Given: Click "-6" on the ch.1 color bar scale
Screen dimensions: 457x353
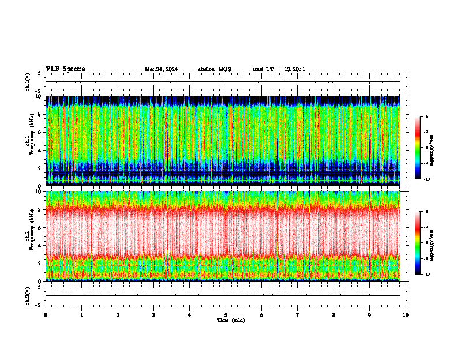Looking at the screenshot, I should 426,117.
